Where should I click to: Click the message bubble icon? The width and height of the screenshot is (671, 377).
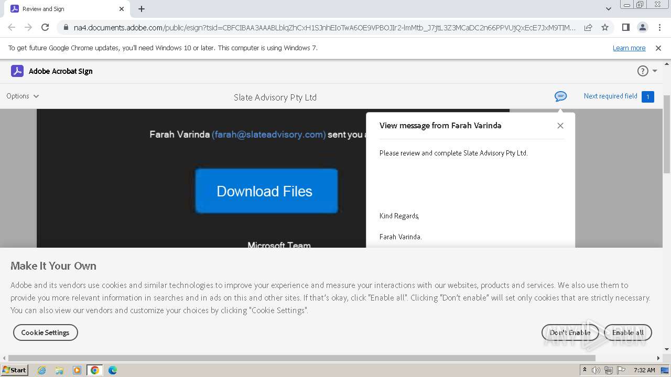pos(560,96)
